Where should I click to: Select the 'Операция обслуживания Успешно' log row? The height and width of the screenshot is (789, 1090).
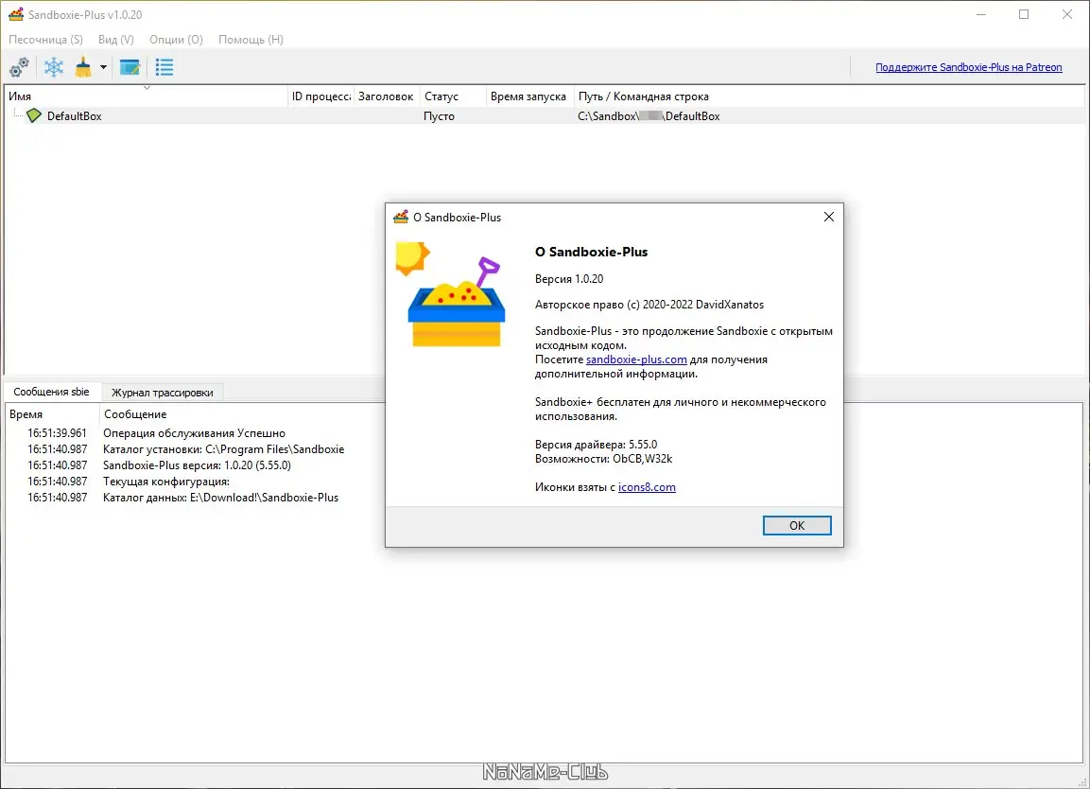195,432
